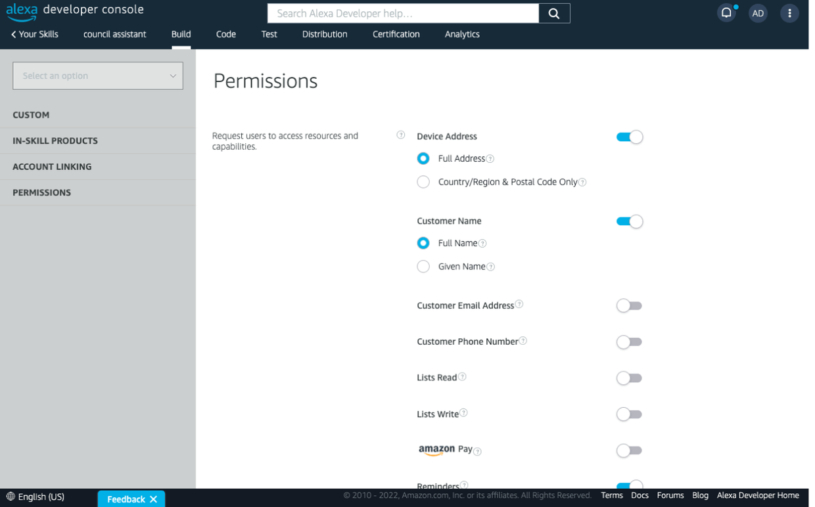Screen dimensions: 815x507
Task: Click help icon beside Amazon Pay
Action: 477,451
